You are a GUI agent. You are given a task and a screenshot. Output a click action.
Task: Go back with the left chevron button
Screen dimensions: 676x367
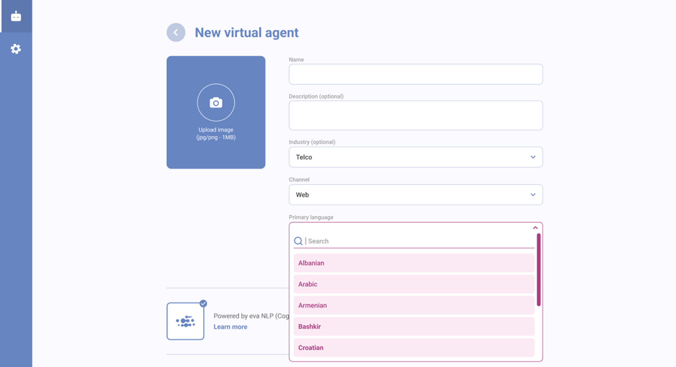[176, 33]
